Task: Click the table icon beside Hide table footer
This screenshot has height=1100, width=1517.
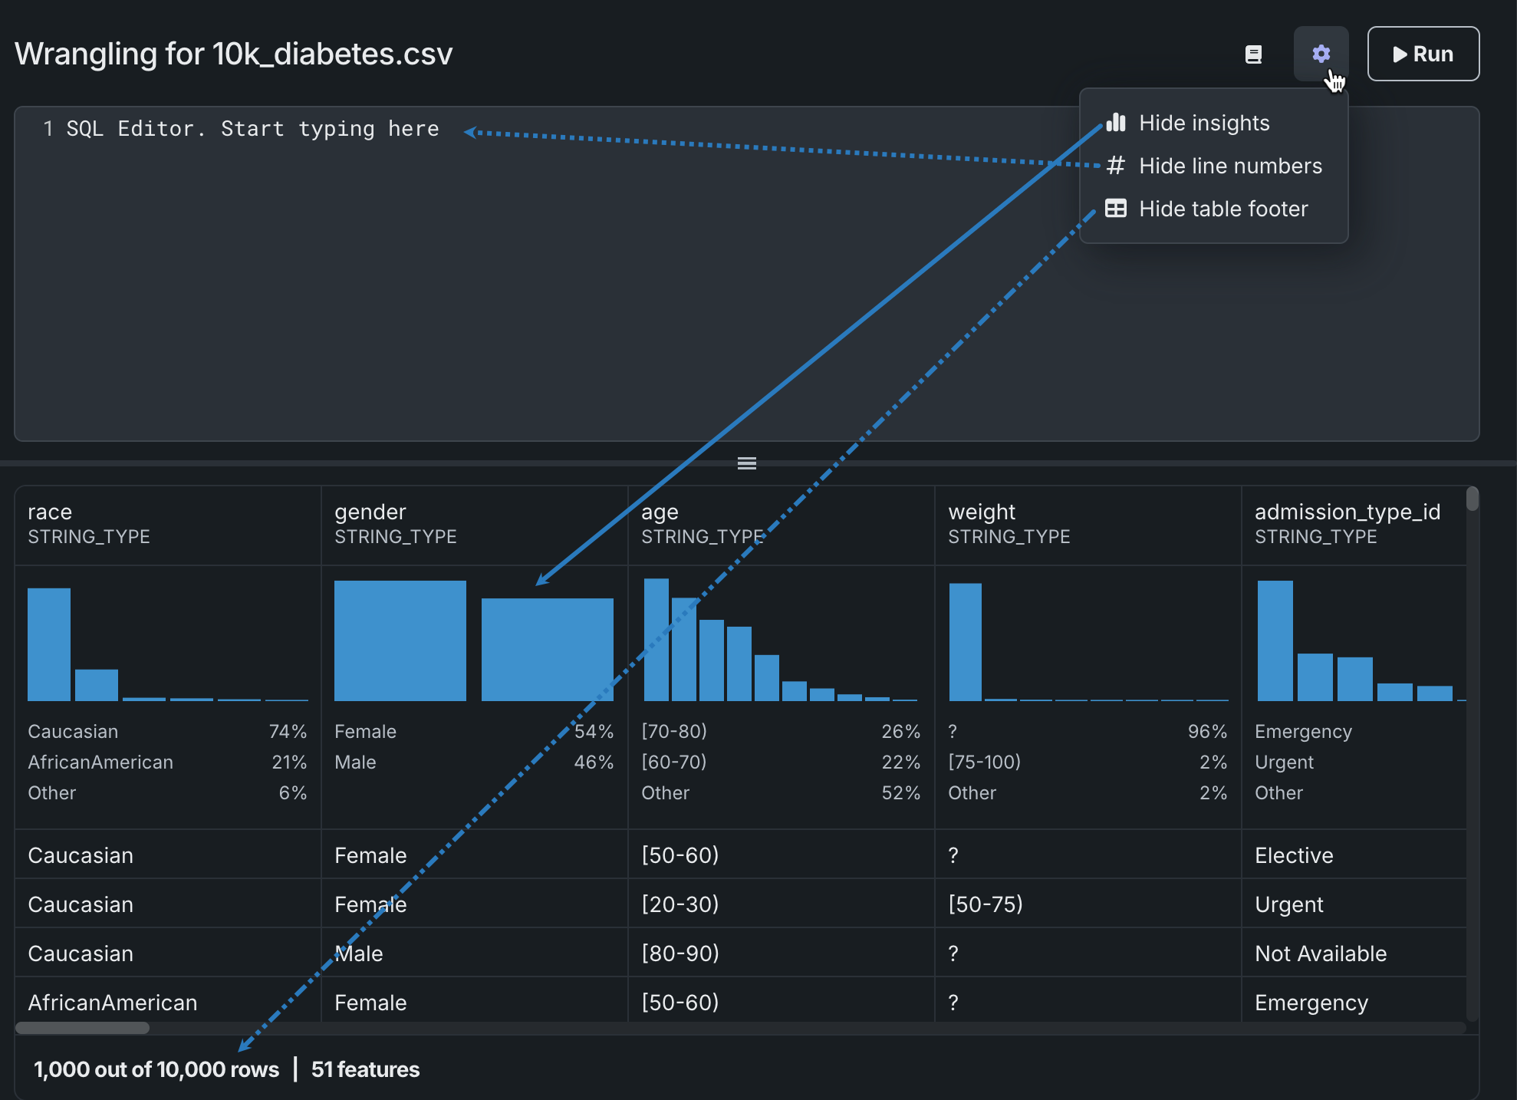Action: [1116, 209]
